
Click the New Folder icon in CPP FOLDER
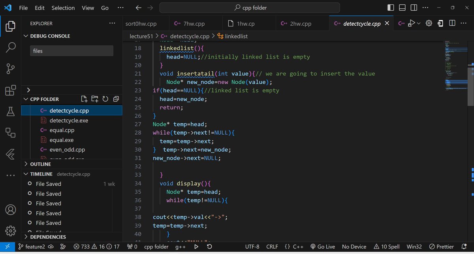point(94,99)
